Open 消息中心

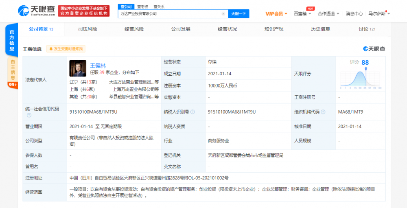click(354, 14)
